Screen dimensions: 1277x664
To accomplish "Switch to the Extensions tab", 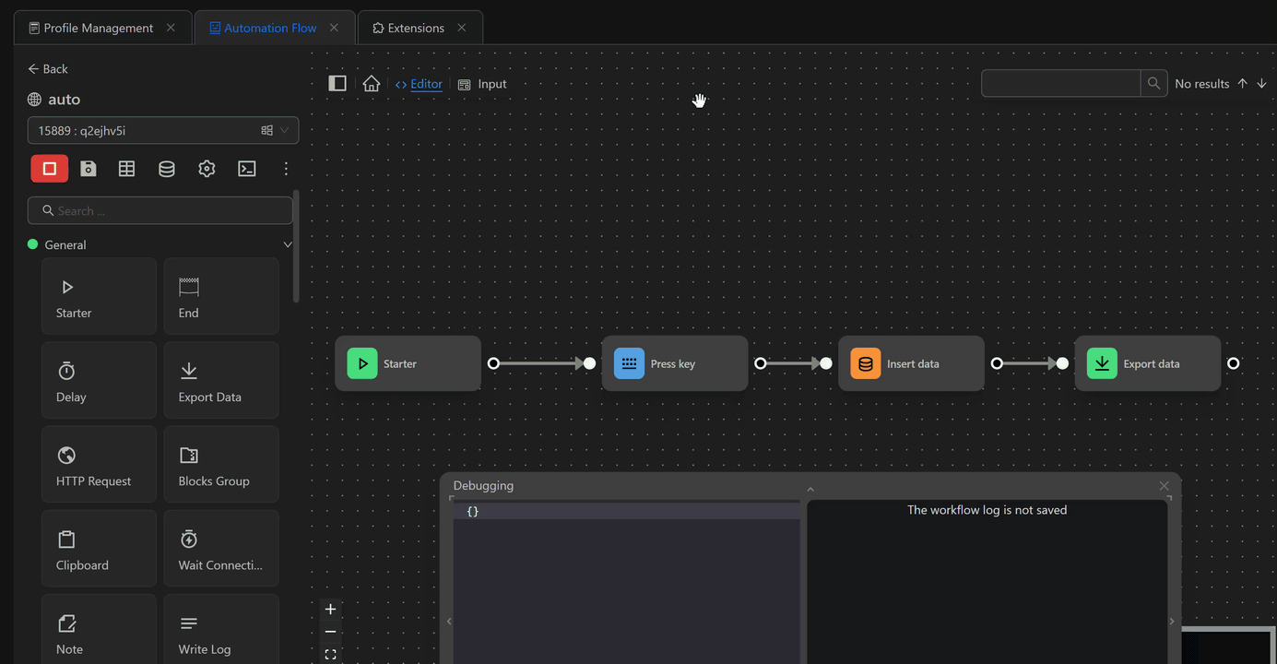I will click(x=415, y=29).
